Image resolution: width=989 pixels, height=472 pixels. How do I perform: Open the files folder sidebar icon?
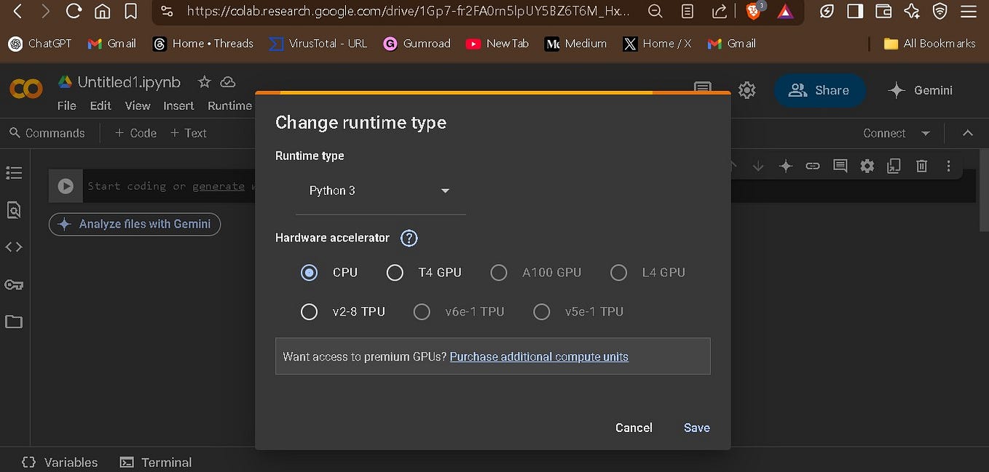(x=14, y=321)
